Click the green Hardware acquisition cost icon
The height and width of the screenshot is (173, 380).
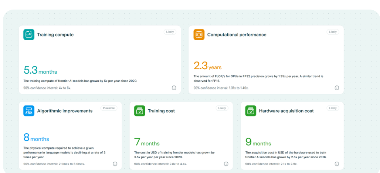[251, 111]
